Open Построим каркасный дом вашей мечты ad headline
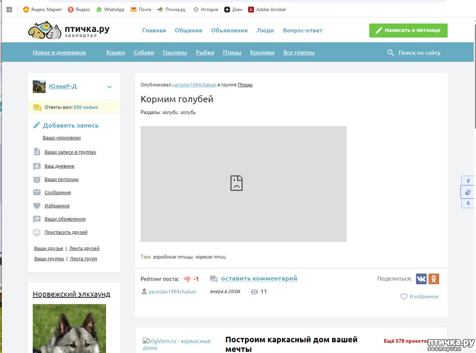The height and width of the screenshot is (353, 476). click(x=292, y=344)
